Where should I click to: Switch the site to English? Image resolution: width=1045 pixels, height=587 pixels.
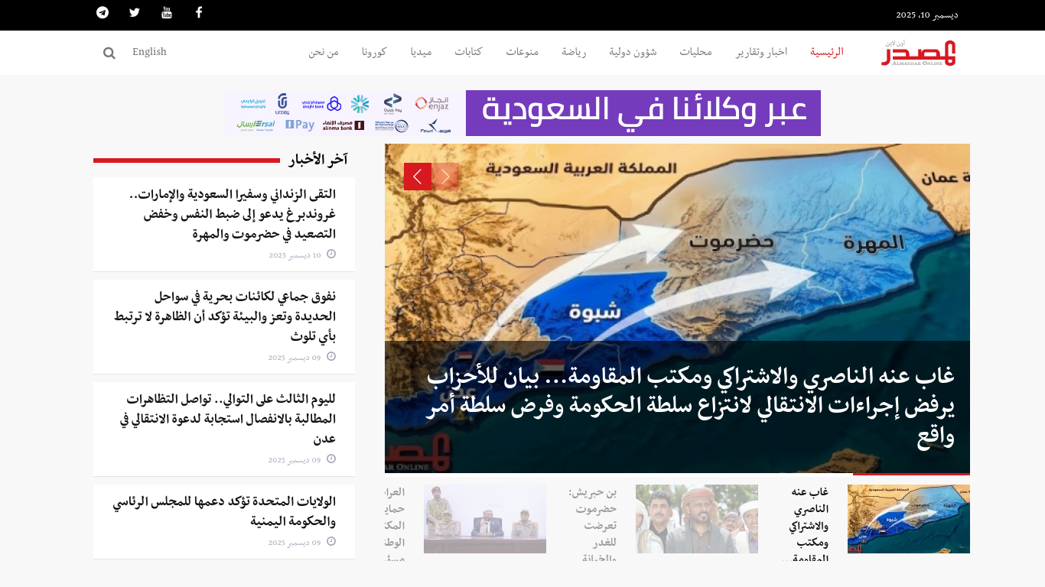tap(149, 52)
